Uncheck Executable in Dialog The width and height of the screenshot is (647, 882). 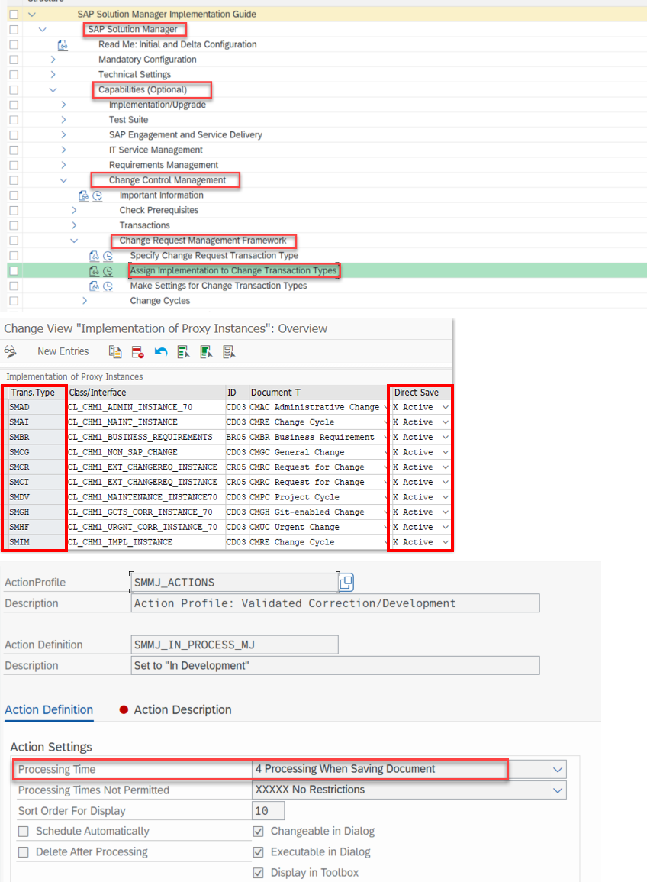(x=259, y=852)
